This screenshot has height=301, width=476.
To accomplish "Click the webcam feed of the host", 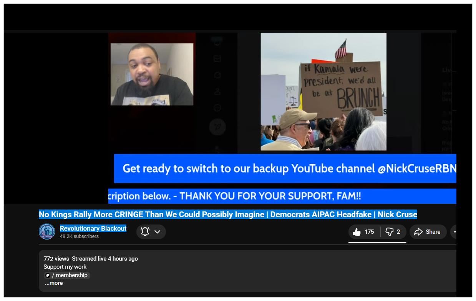I will click(x=152, y=74).
